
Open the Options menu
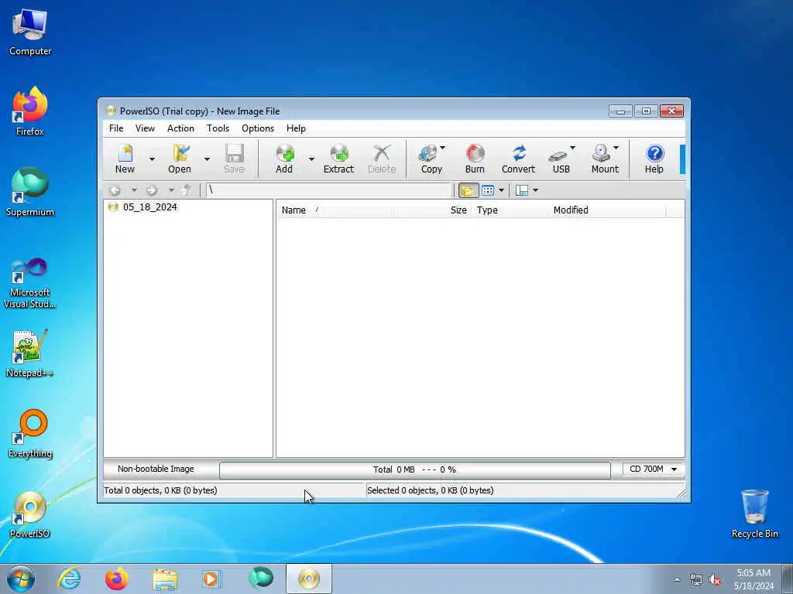(x=258, y=128)
